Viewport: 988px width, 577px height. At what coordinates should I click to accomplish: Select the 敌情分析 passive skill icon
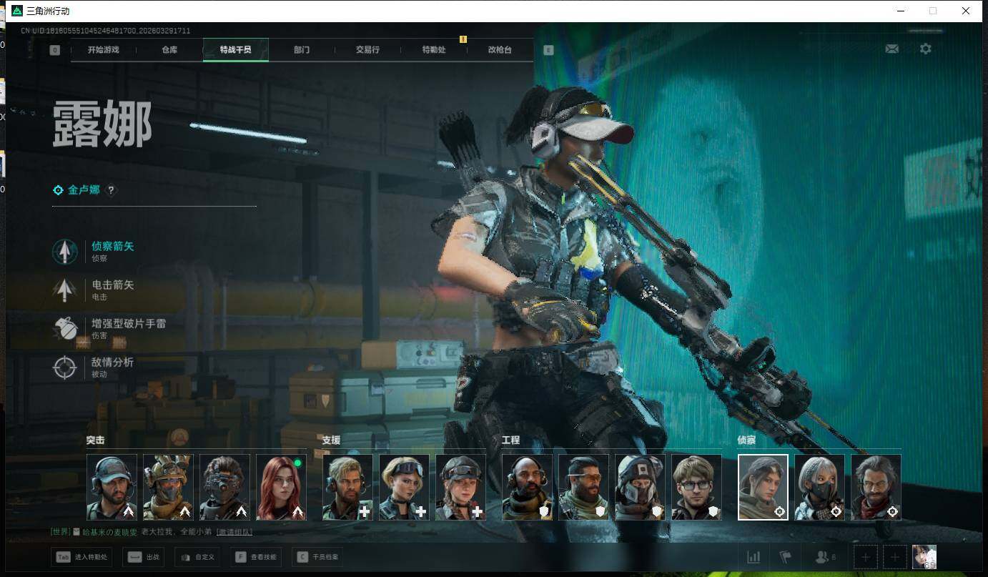(65, 367)
